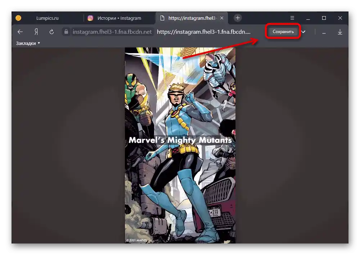Maximize the browser window

click(x=324, y=18)
